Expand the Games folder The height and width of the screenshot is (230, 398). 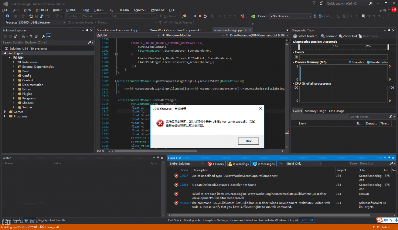pos(5,112)
